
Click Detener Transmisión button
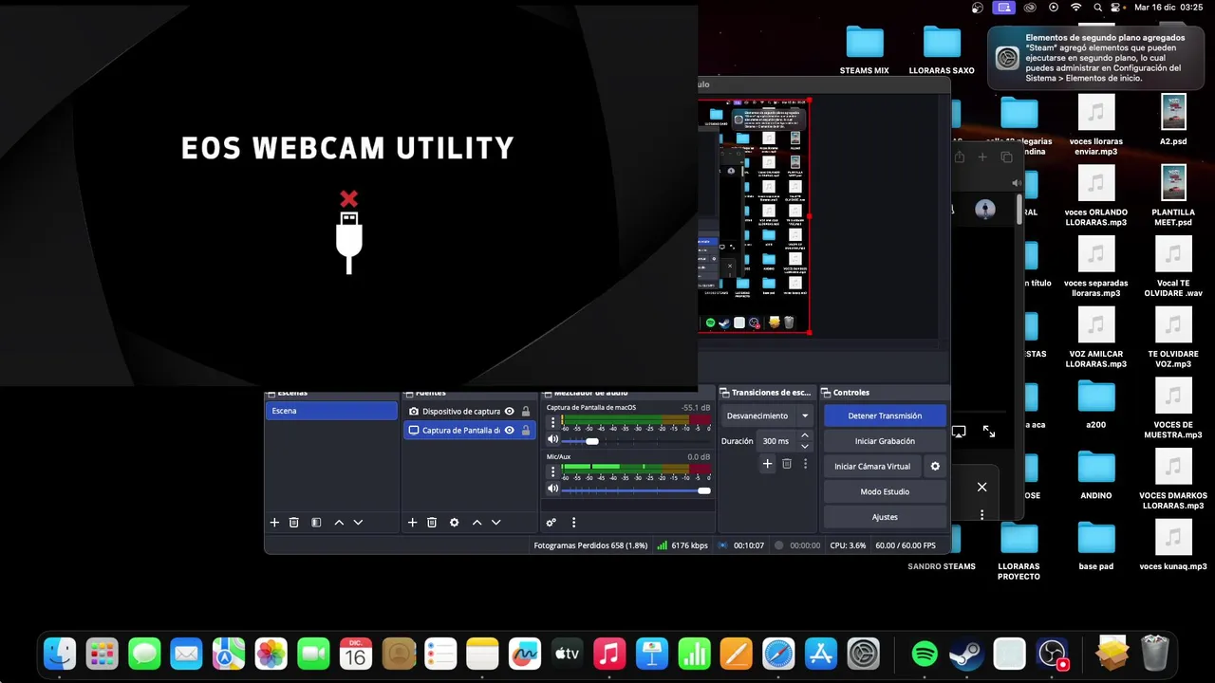[x=885, y=415]
